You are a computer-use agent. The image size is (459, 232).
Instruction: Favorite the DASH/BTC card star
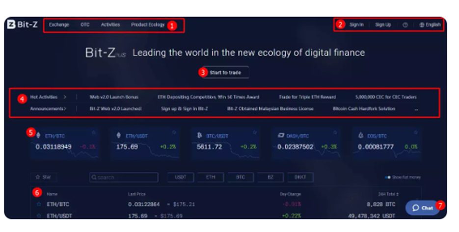[x=335, y=132]
